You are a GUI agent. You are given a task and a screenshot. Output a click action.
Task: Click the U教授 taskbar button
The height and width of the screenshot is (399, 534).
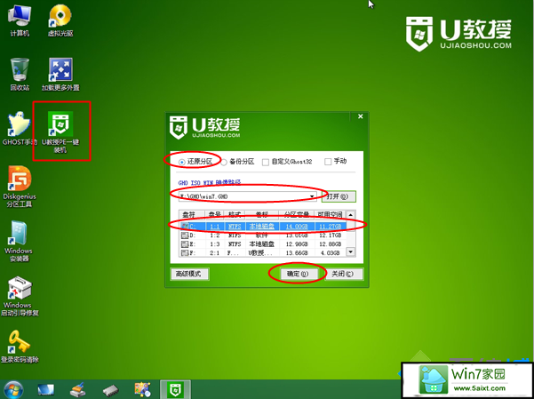(175, 389)
